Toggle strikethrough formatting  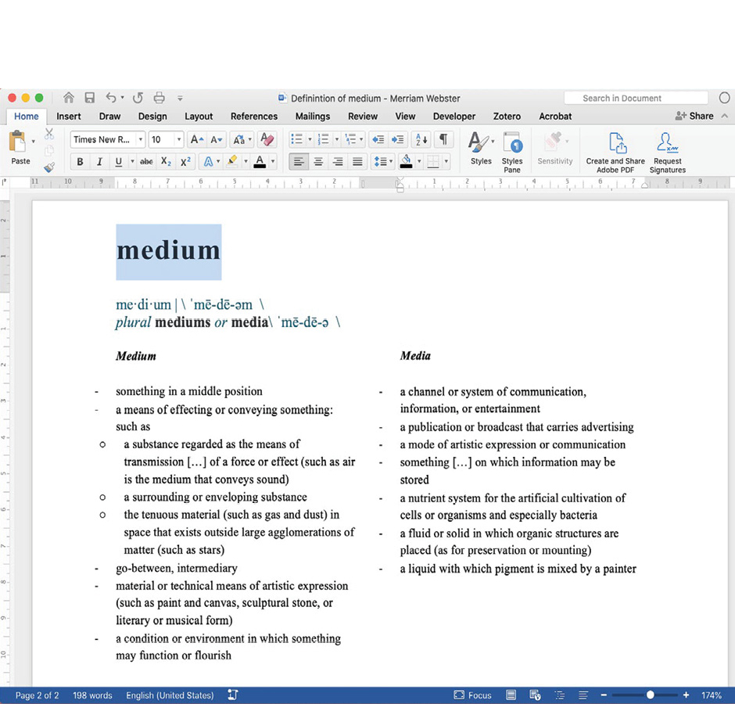tap(146, 162)
